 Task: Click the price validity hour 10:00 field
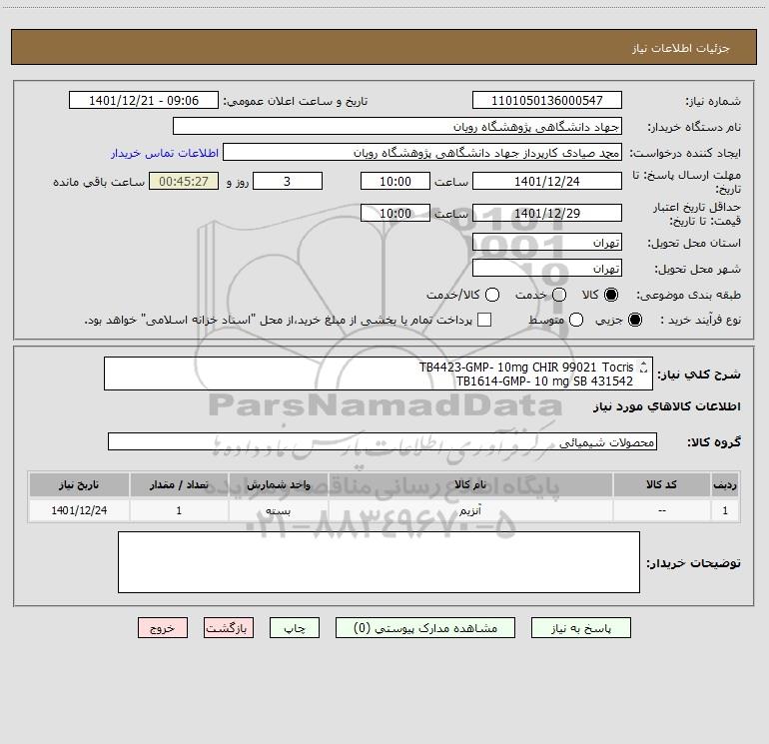click(x=395, y=213)
